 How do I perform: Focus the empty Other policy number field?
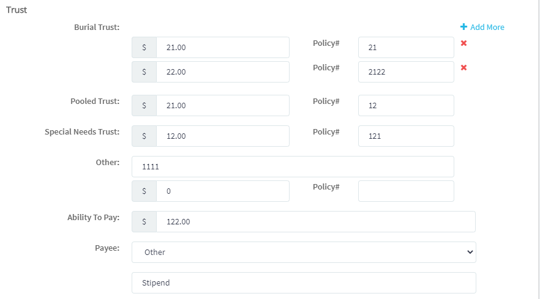(406, 191)
